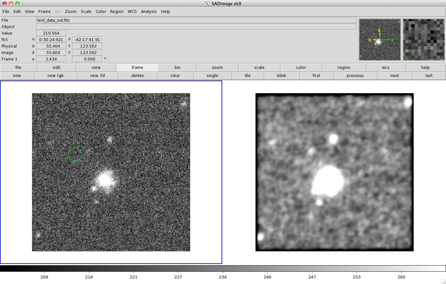Image resolution: width=446 pixels, height=284 pixels.
Task: Click the 'zoom' buttonbar button
Action: tap(217, 68)
